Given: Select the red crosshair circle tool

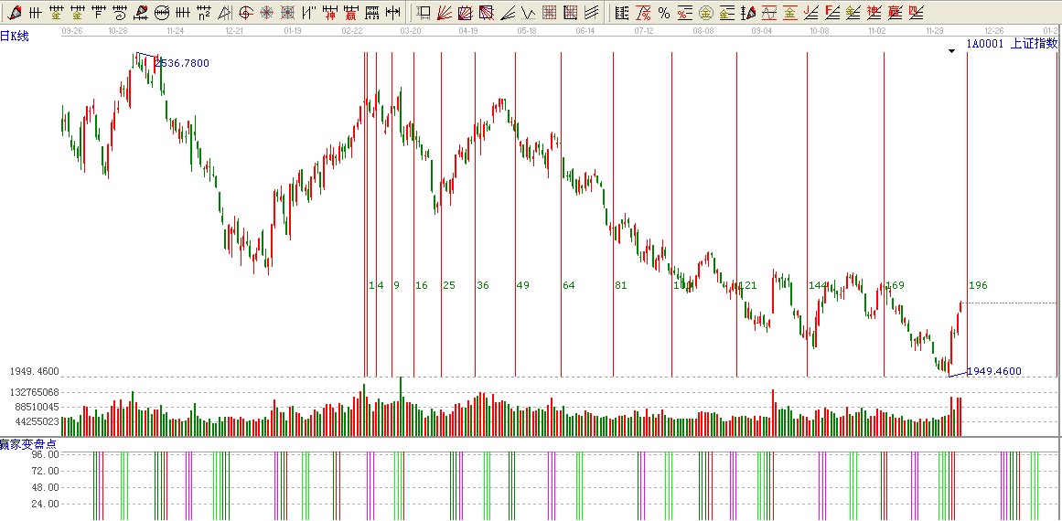Looking at the screenshot, I should (x=245, y=13).
